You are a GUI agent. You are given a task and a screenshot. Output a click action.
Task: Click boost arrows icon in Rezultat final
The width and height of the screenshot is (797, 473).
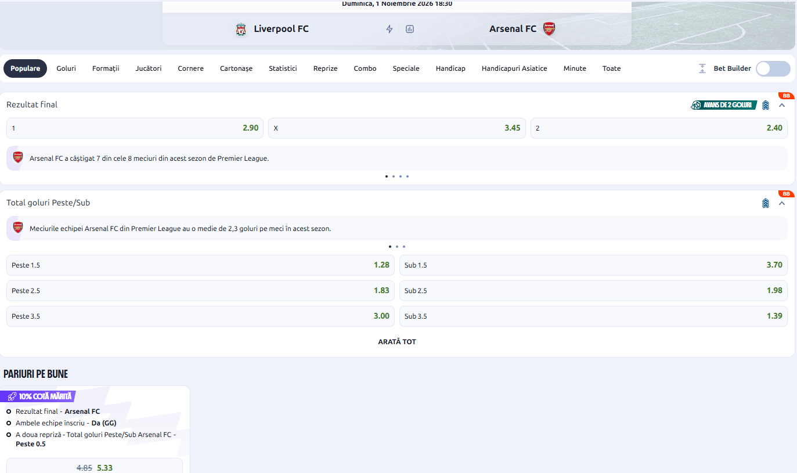click(x=766, y=105)
